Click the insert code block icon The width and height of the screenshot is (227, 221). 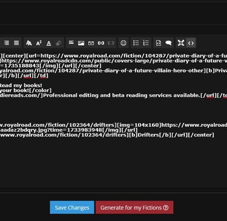[x=159, y=43]
